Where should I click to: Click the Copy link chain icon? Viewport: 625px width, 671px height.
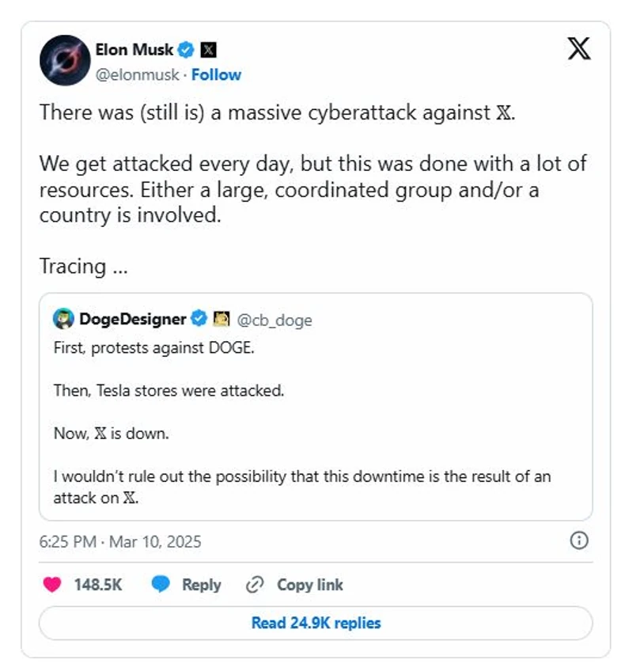pos(254,585)
